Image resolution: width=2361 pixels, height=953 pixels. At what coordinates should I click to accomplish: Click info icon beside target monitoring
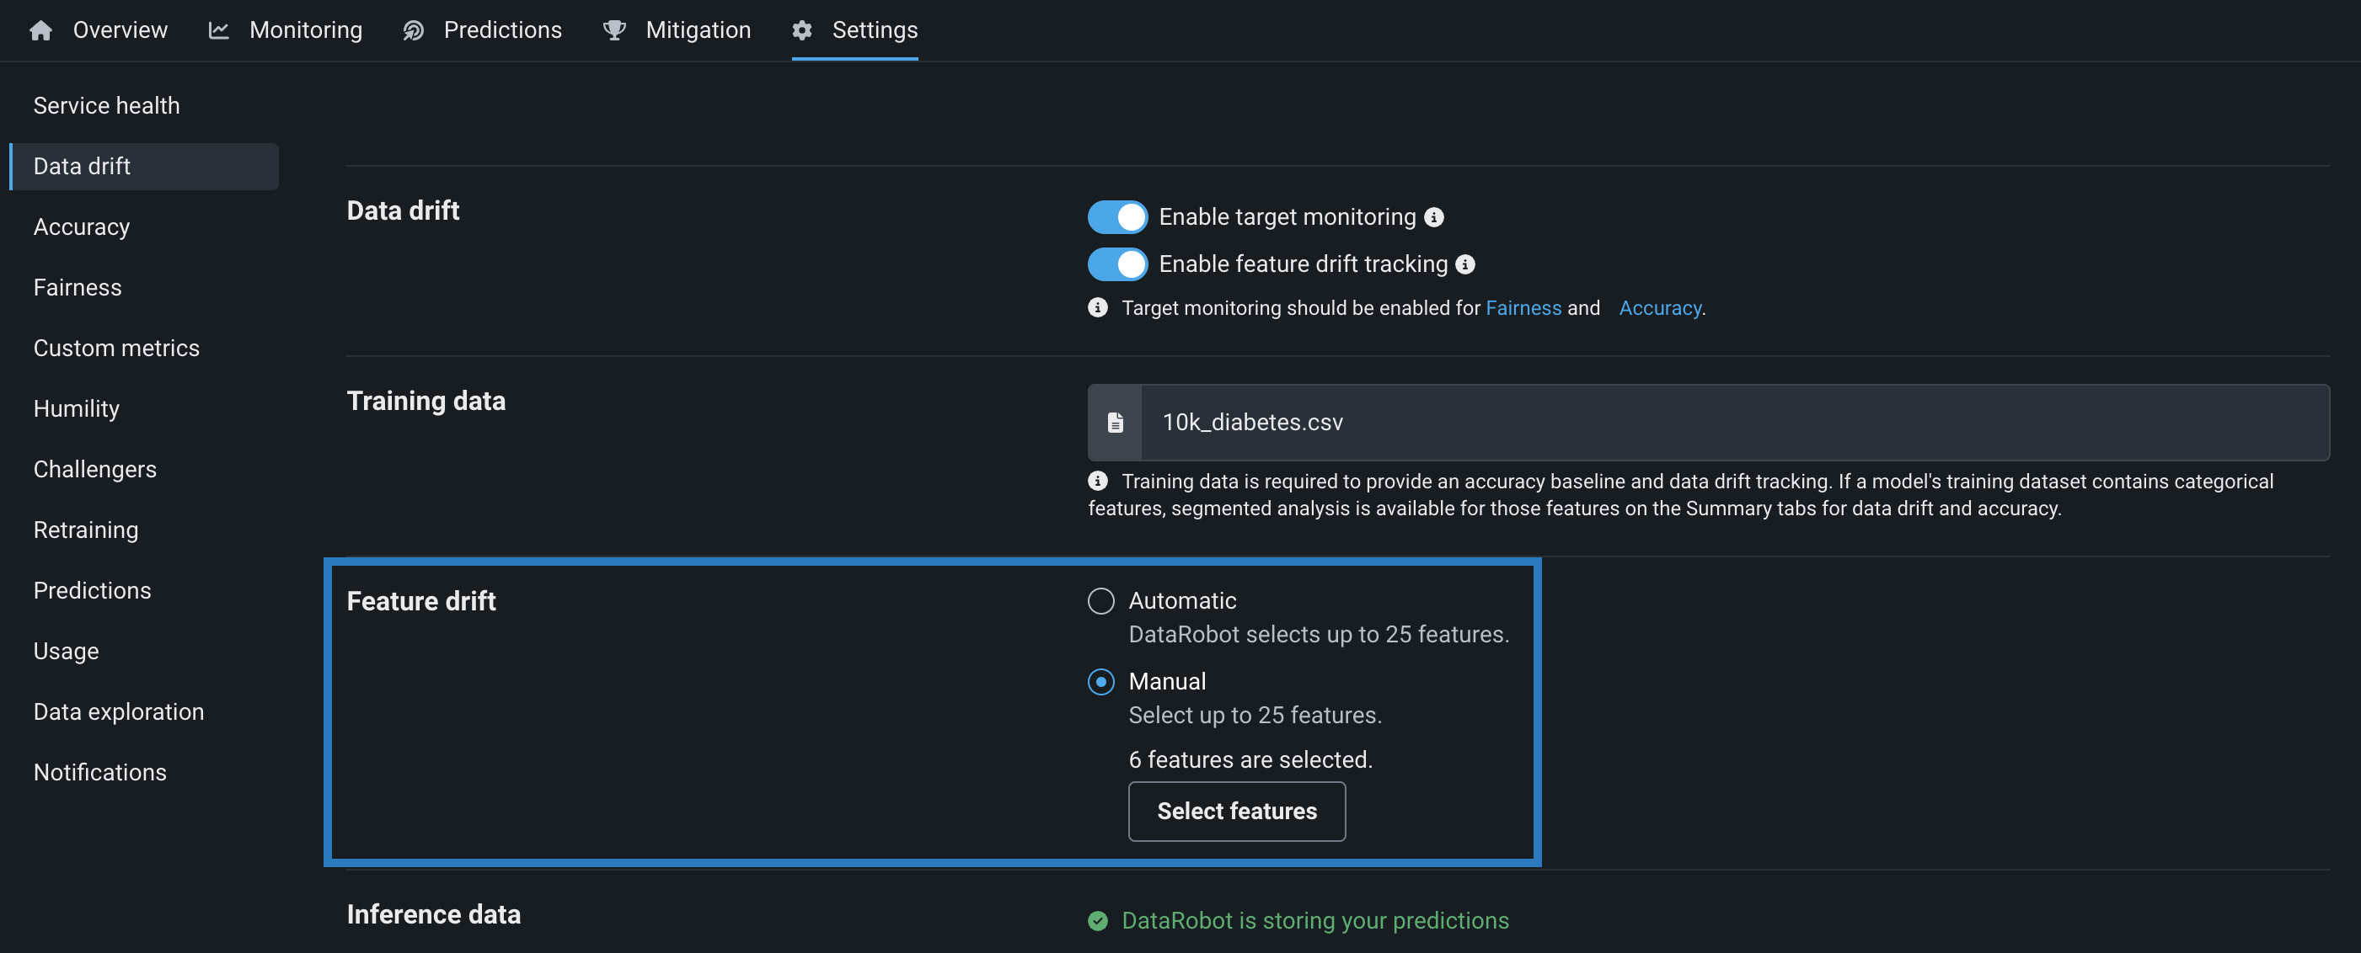pyautogui.click(x=1434, y=217)
